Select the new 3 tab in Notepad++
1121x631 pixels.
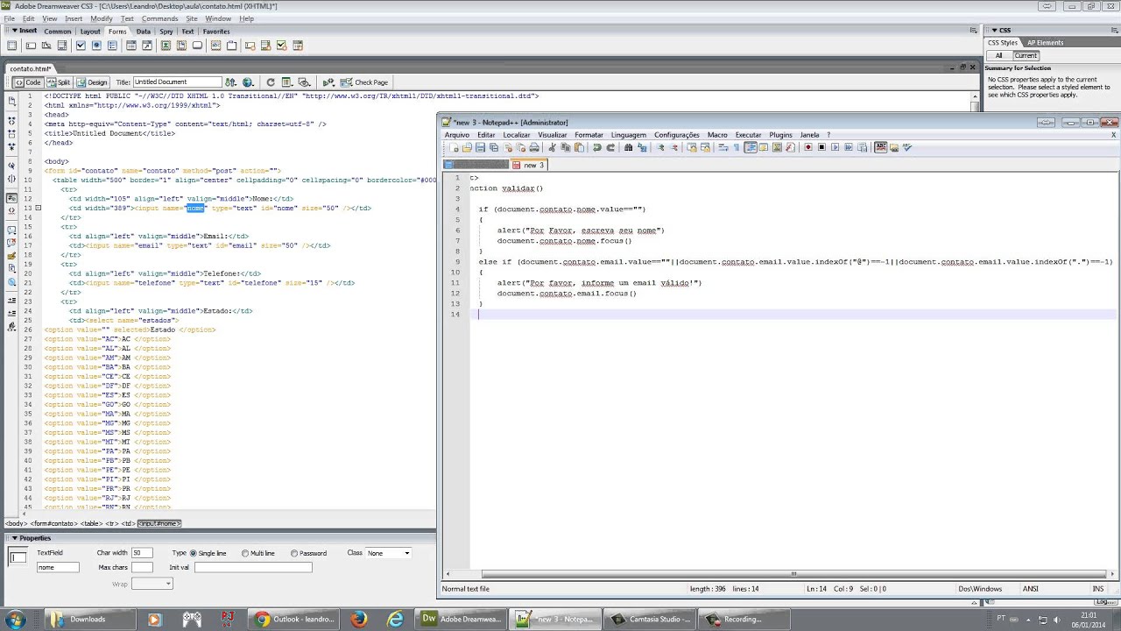coord(528,165)
